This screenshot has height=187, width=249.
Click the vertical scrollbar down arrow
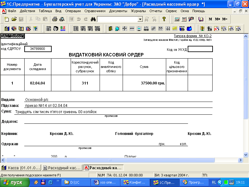[246, 155]
